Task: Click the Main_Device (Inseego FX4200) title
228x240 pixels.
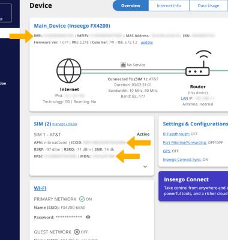Action: click(72, 26)
